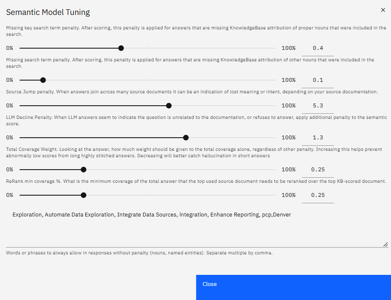The image size is (391, 300).
Task: Adjust the Total Coverage Weight slider
Action: (84, 170)
